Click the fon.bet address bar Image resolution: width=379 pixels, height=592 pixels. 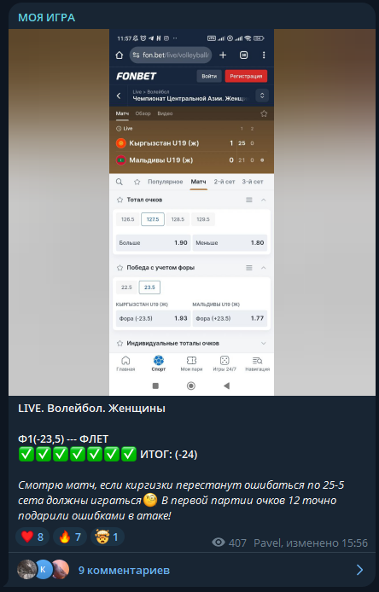tap(171, 55)
